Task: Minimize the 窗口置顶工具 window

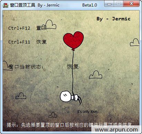Action: [109, 4]
